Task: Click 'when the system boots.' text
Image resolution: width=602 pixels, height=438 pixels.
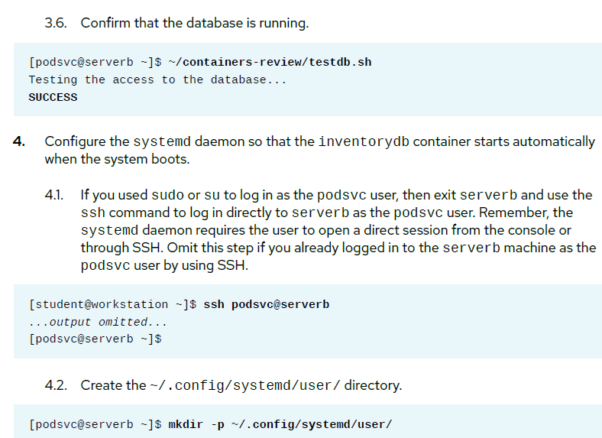Action: click(117, 159)
